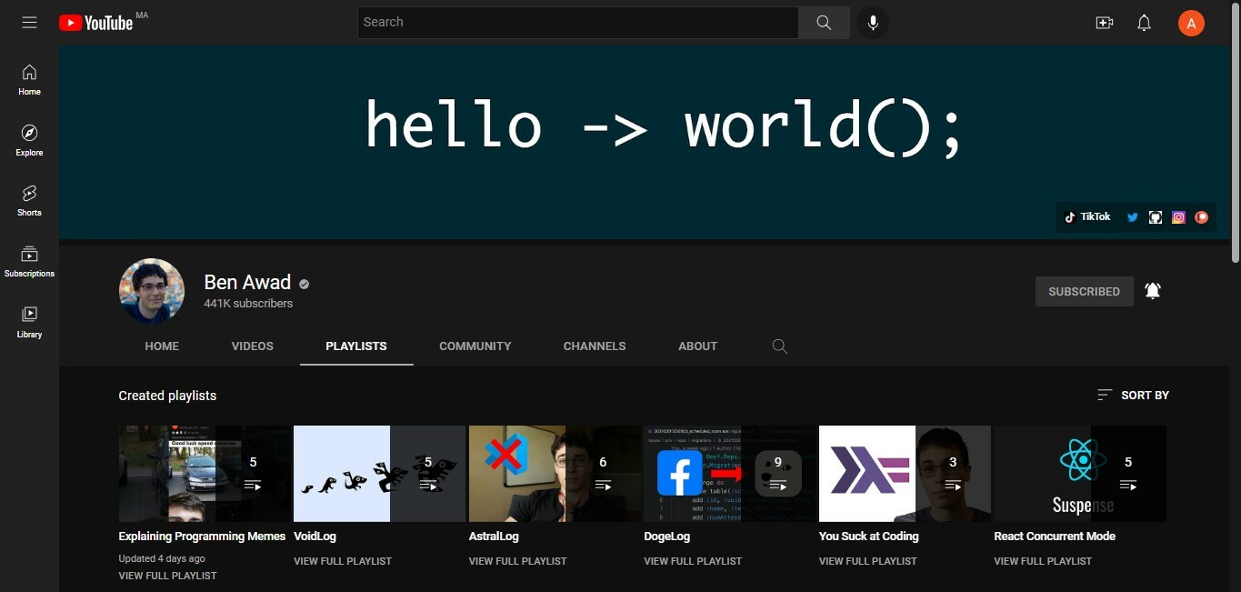Expand the Sort By dropdown
Screen dimensions: 1241x592
1133,395
